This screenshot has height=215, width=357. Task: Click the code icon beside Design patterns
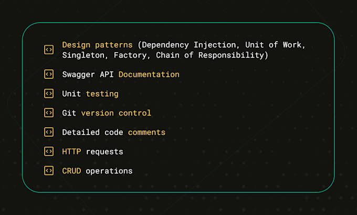tap(49, 50)
